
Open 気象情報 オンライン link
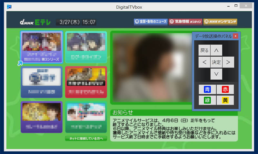pyautogui.click(x=185, y=22)
